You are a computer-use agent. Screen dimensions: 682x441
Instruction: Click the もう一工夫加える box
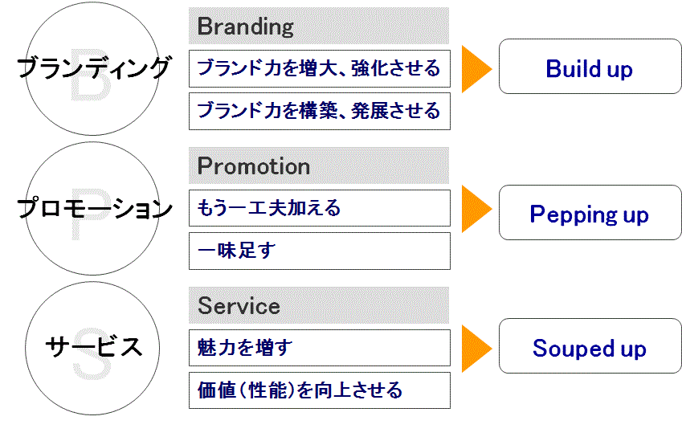coord(320,208)
